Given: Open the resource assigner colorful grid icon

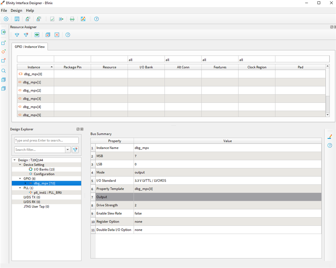Looking at the screenshot, I should click(x=83, y=19).
